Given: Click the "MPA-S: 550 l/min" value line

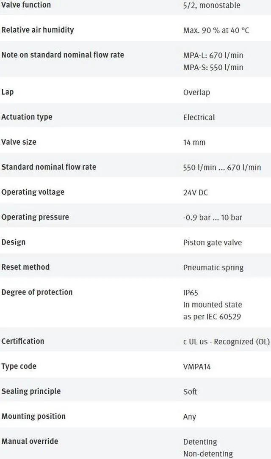Looking at the screenshot, I should coord(213,67).
